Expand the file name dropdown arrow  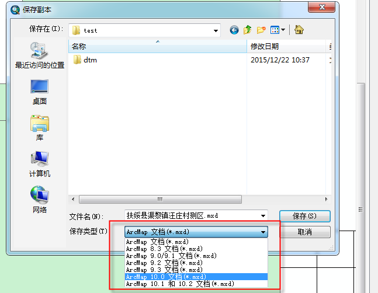click(x=263, y=216)
